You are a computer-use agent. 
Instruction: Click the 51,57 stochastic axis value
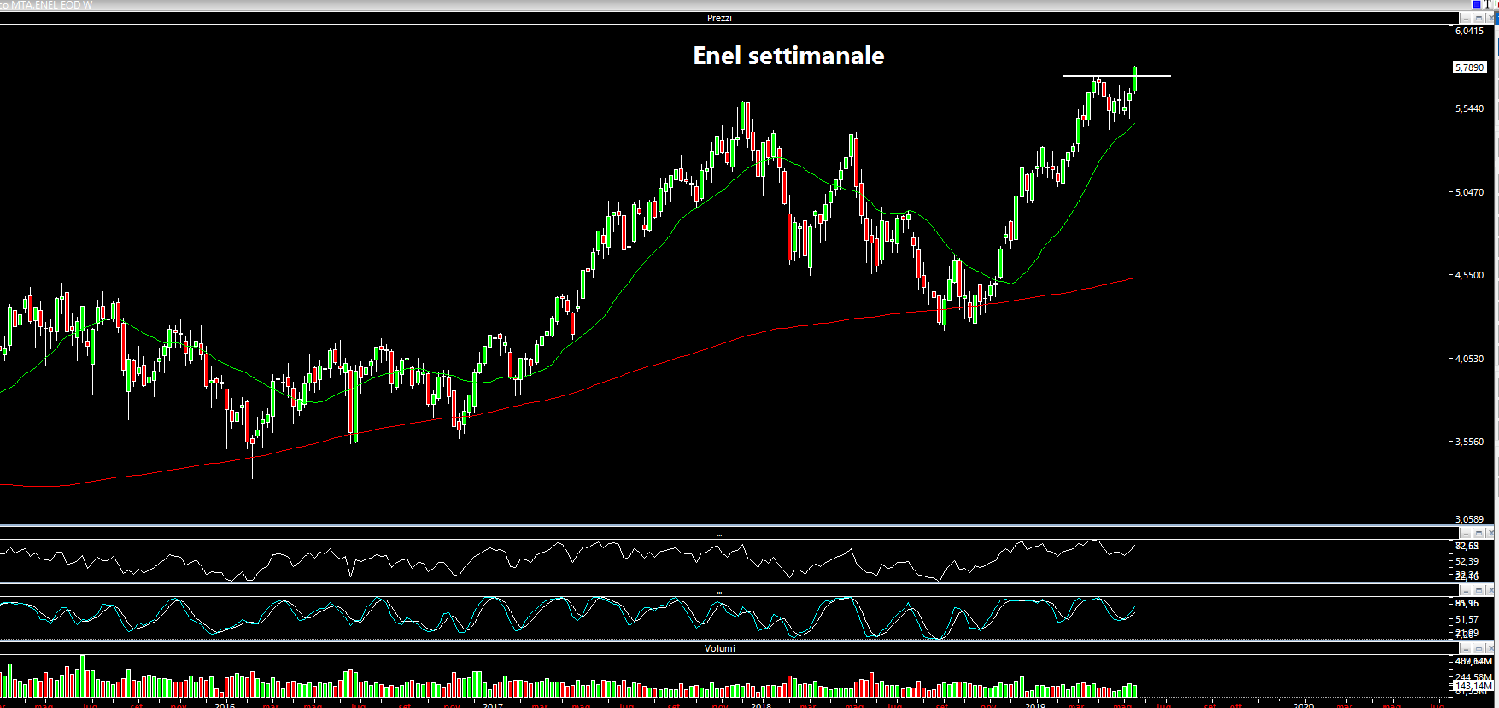pos(1467,619)
